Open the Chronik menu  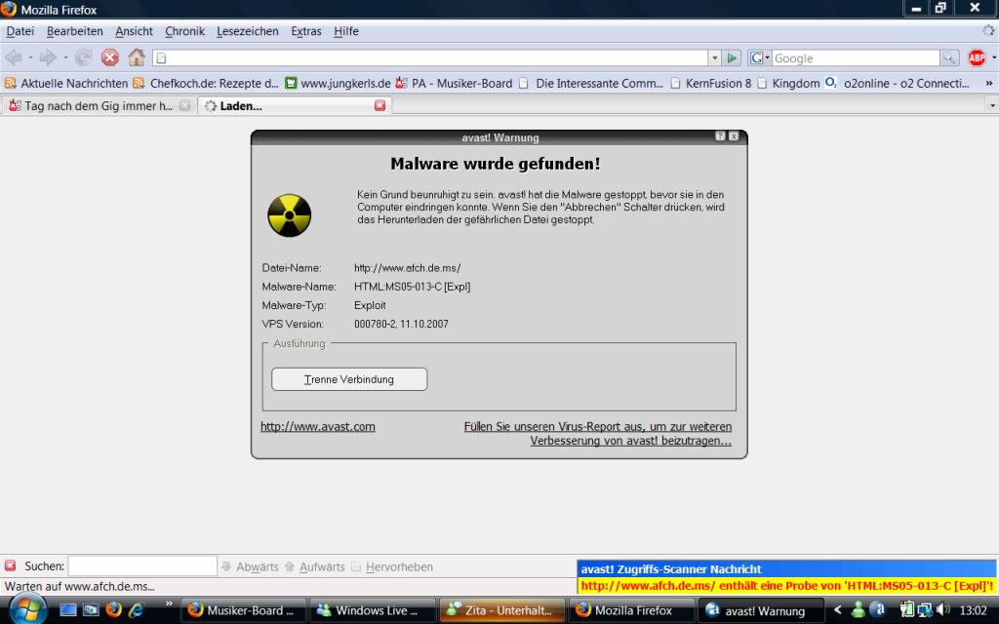tap(184, 31)
